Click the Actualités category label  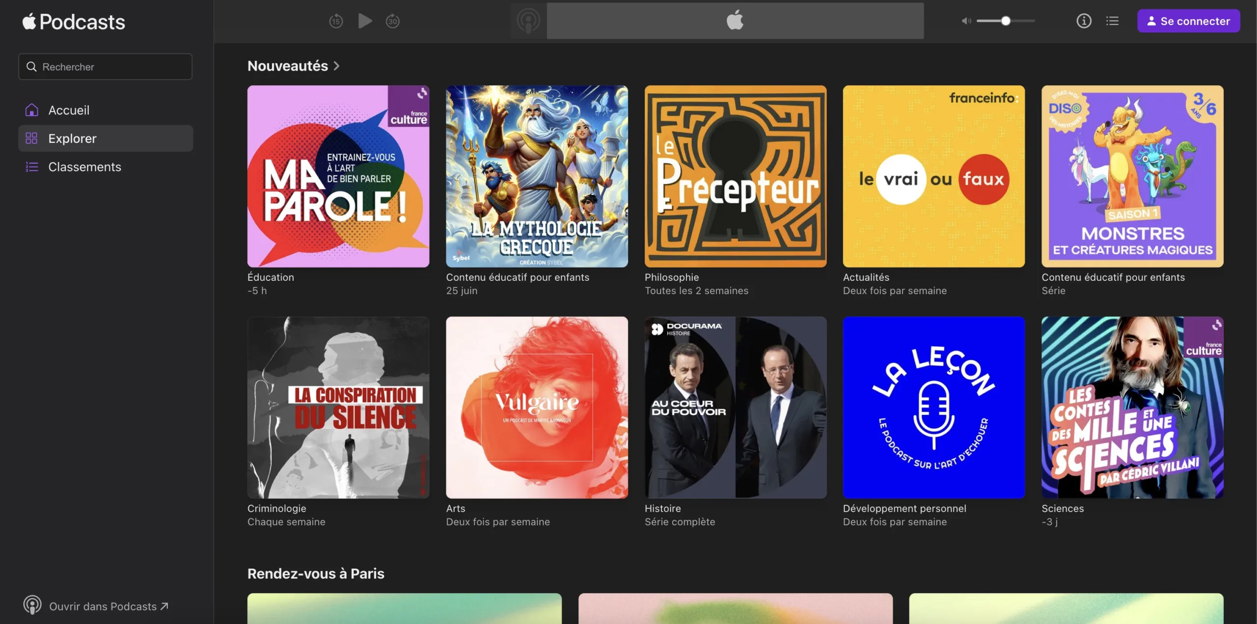pyautogui.click(x=866, y=277)
